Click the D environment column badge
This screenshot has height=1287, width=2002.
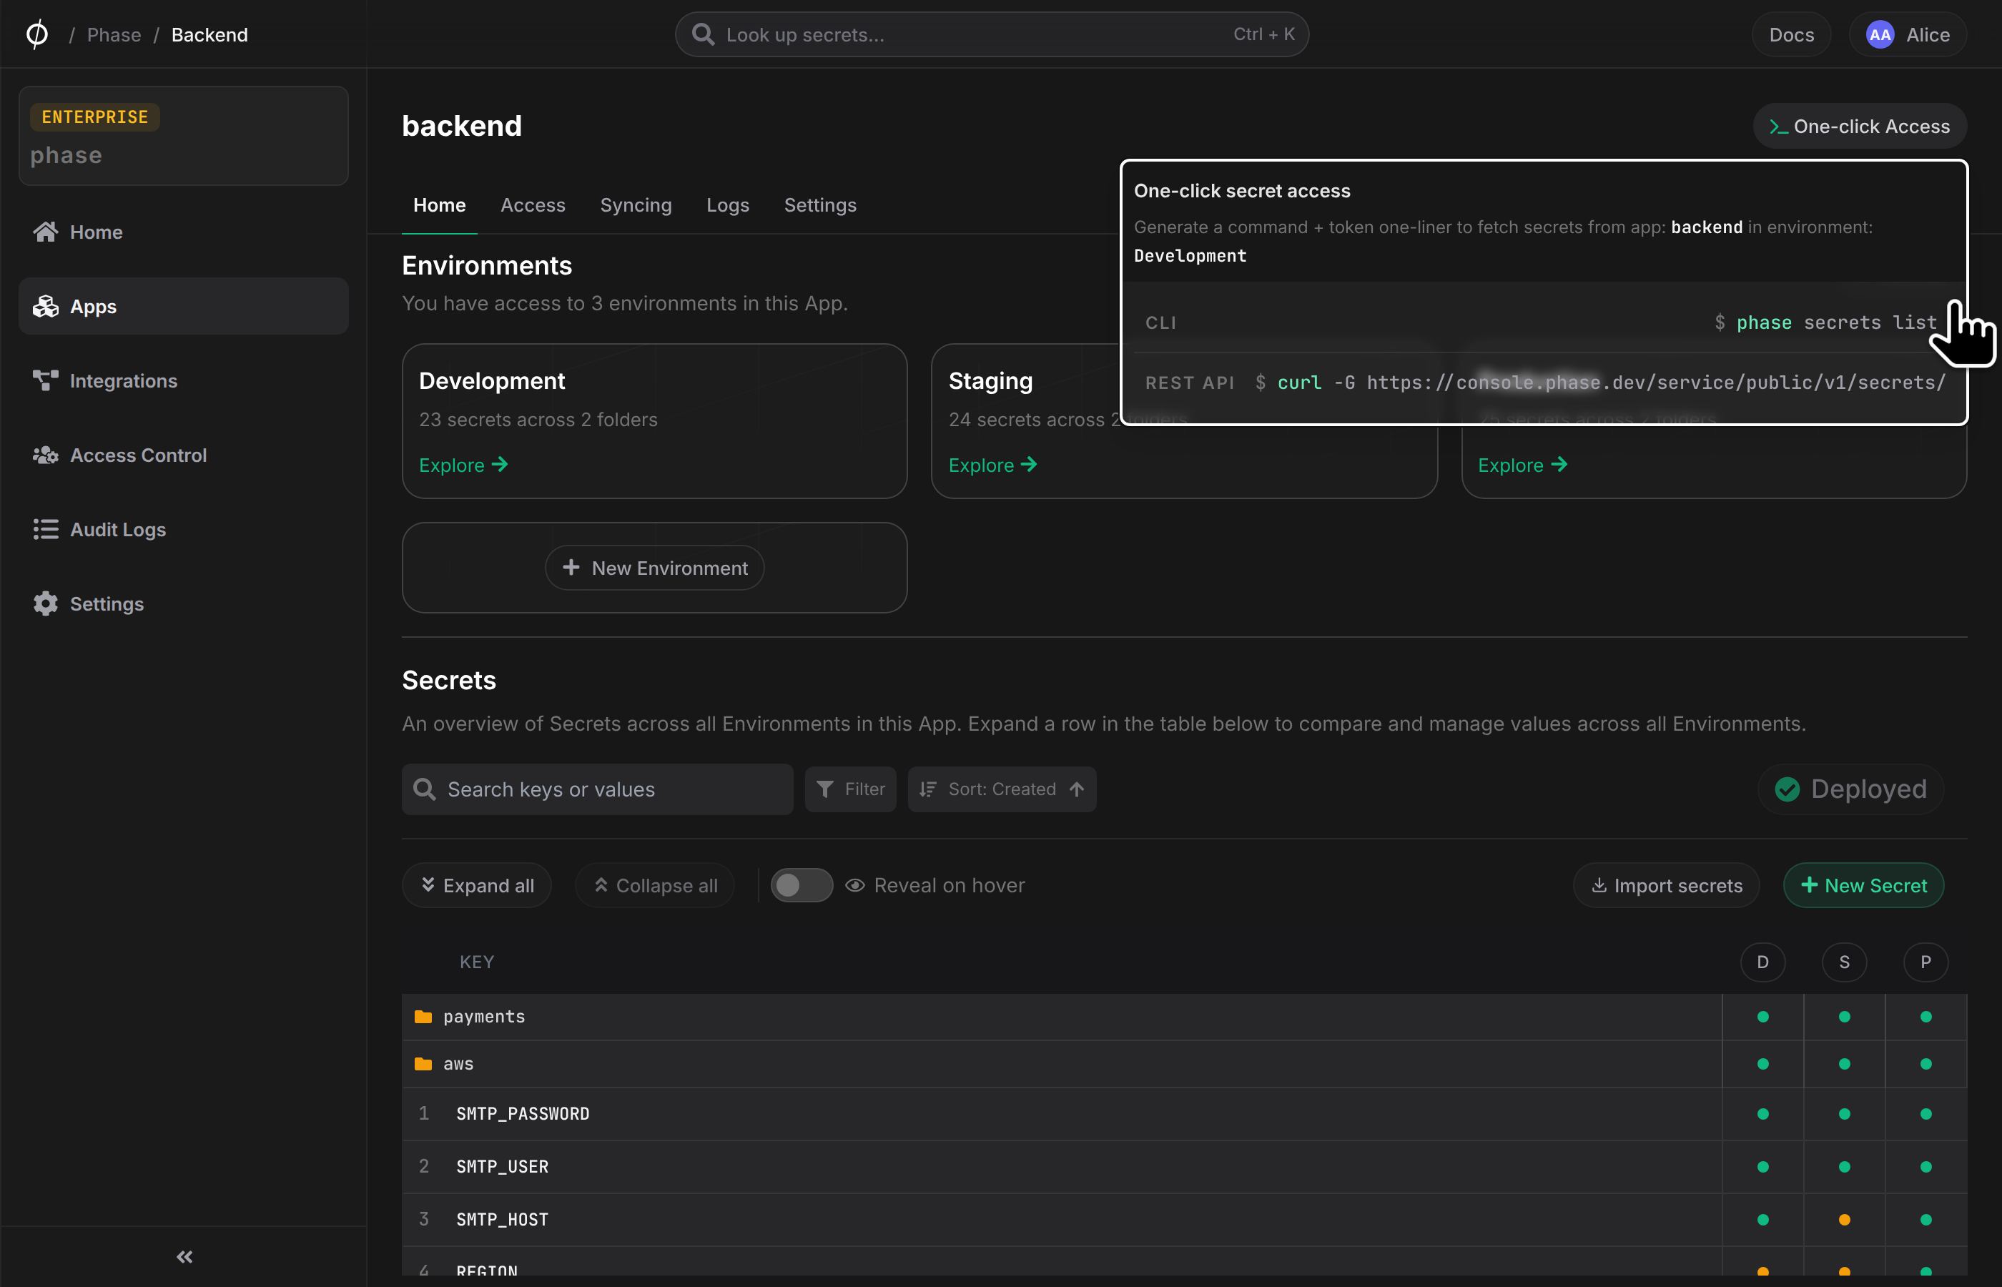[x=1762, y=962]
